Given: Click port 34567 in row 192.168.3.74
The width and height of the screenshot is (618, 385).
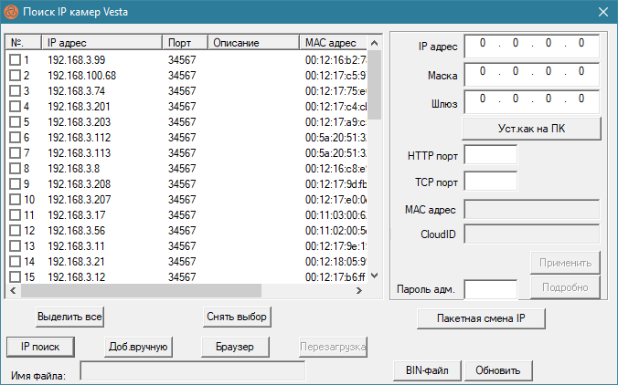Looking at the screenshot, I should [x=182, y=91].
